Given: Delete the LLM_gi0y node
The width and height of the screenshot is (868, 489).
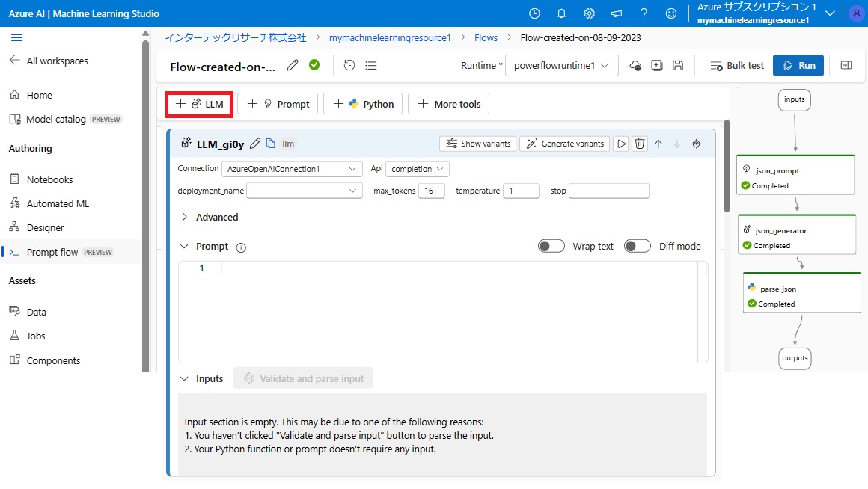Looking at the screenshot, I should coord(639,144).
